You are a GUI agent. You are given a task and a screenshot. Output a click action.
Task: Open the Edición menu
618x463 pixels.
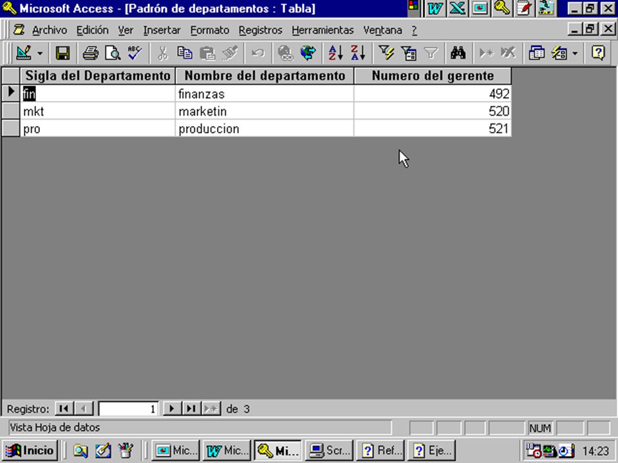pyautogui.click(x=92, y=30)
